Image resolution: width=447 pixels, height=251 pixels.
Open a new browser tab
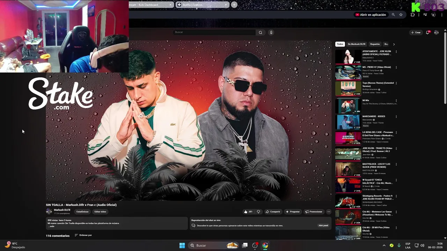coord(234,5)
